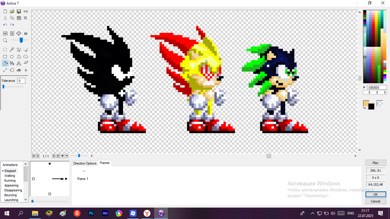This screenshot has height=219, width=390.
Task: Remove a frame with the minus button
Action: click(x=67, y=156)
